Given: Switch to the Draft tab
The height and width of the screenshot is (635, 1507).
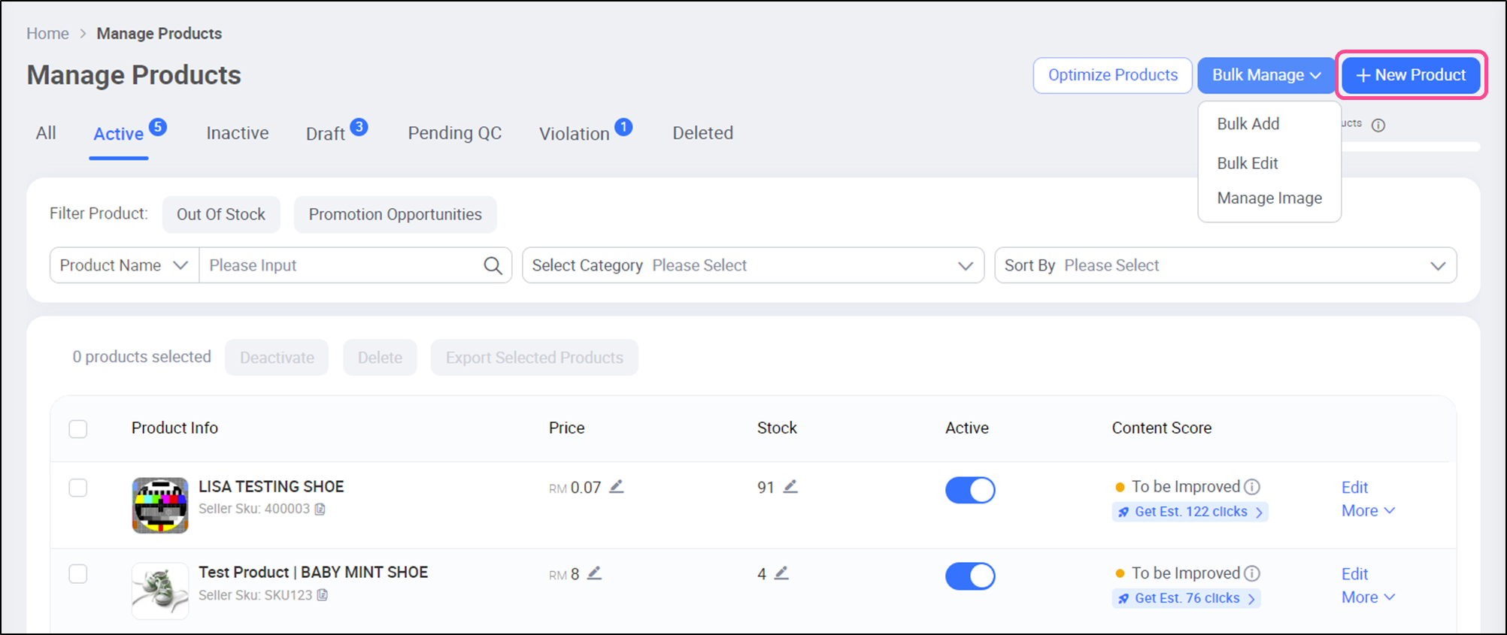Looking at the screenshot, I should [326, 134].
